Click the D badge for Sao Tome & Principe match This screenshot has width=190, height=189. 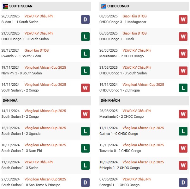click(x=85, y=182)
